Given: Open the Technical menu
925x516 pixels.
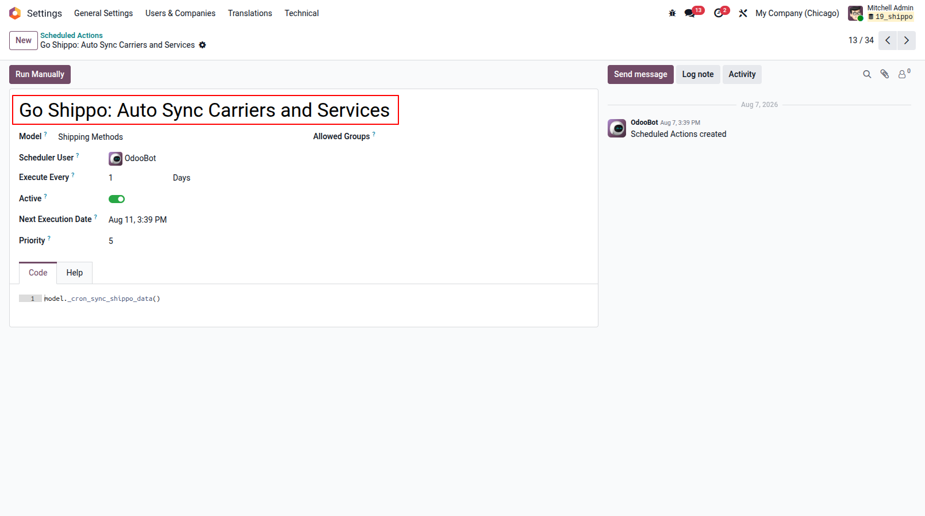Looking at the screenshot, I should click(x=301, y=13).
